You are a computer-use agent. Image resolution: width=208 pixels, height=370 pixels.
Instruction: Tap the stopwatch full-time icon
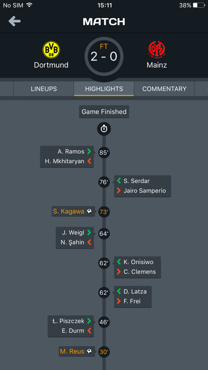click(x=104, y=129)
